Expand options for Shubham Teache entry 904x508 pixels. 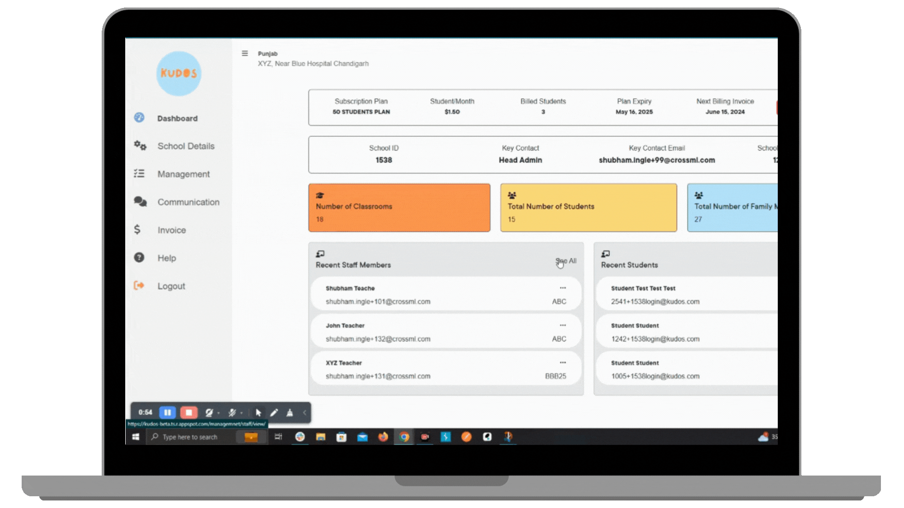563,288
